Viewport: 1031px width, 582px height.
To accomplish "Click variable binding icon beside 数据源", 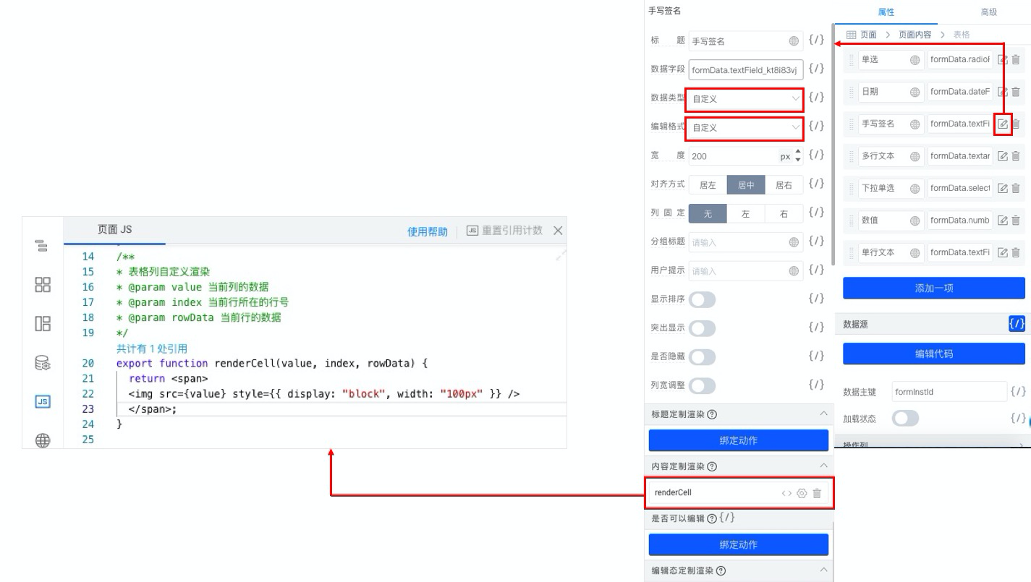I will (1017, 324).
